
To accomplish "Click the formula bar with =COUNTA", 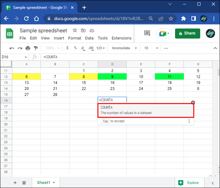I will click(130, 57).
